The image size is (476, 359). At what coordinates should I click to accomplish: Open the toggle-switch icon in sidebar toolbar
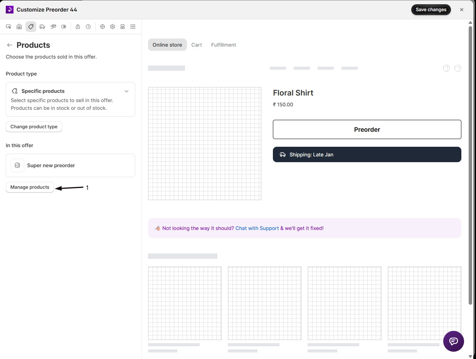(64, 27)
